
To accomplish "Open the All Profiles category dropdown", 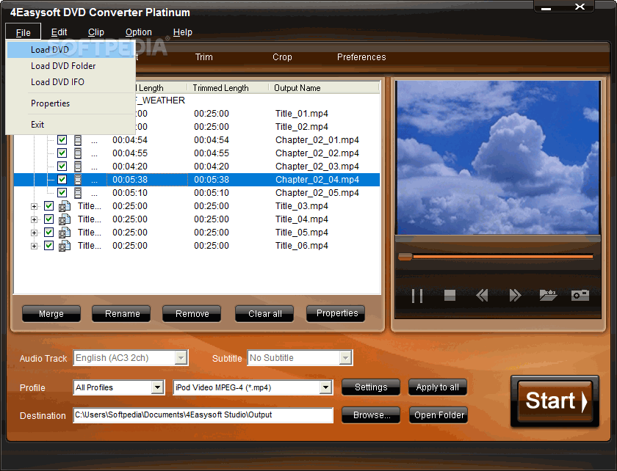I will pyautogui.click(x=157, y=387).
